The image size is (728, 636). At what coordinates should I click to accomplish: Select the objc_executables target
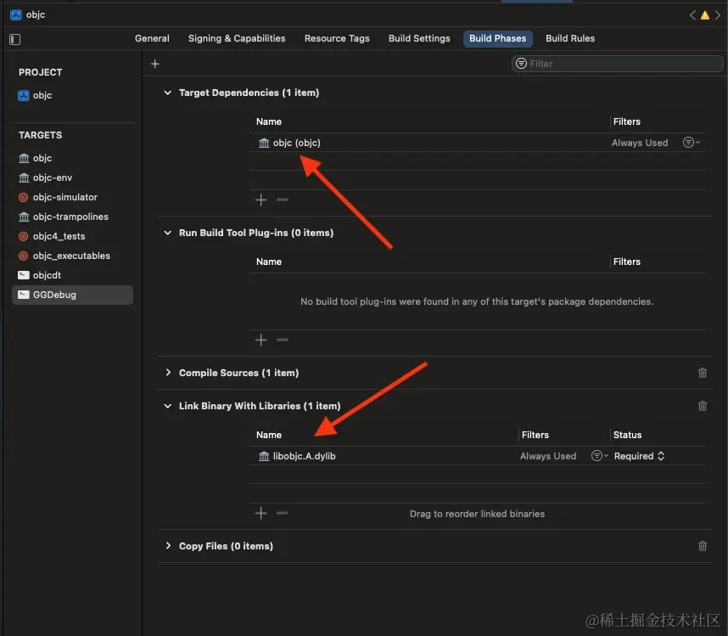point(64,256)
